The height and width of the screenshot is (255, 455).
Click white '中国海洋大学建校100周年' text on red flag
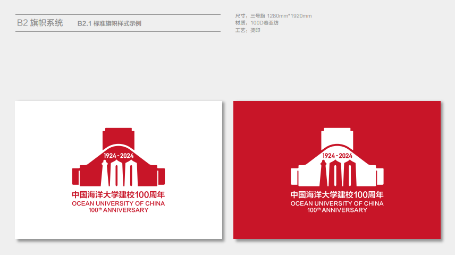pyautogui.click(x=337, y=194)
